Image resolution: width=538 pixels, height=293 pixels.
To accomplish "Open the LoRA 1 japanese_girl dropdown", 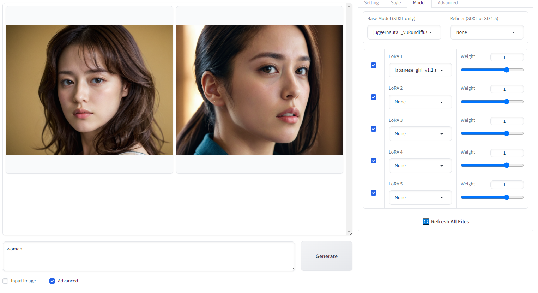I will click(x=420, y=70).
